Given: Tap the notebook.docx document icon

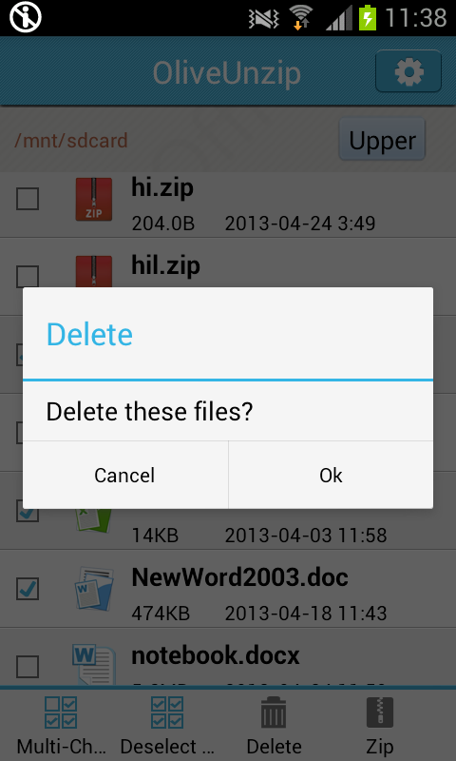Looking at the screenshot, I should point(94,663).
